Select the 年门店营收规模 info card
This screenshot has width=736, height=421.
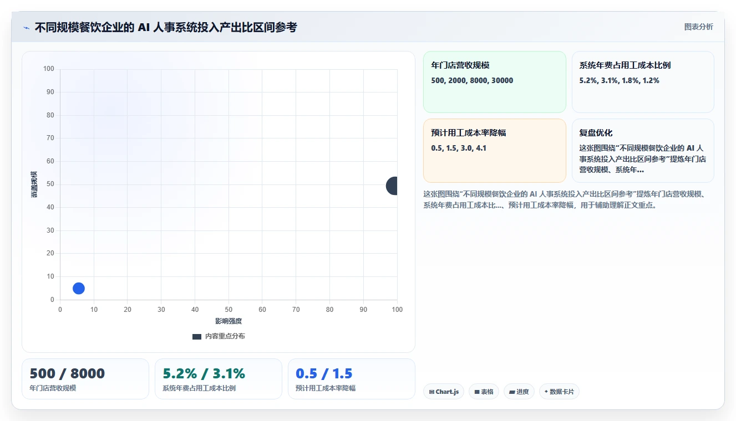494,82
